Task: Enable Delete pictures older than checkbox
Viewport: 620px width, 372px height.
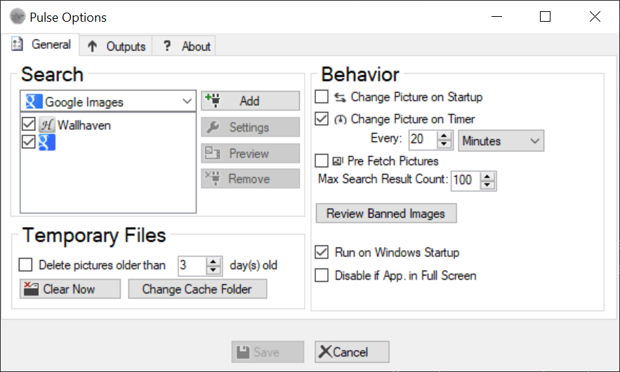Action: point(26,265)
